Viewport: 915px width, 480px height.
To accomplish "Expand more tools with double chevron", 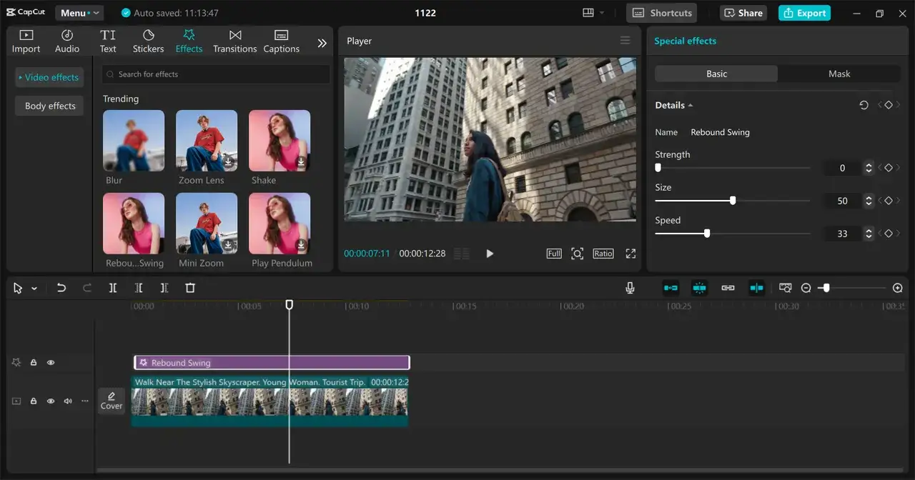I will click(322, 43).
